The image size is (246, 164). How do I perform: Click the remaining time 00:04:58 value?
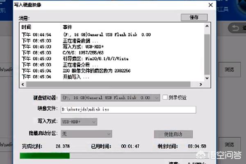coord(197,146)
